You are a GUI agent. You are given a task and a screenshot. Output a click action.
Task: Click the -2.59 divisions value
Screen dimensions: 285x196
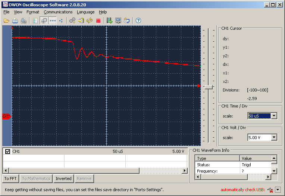[252, 99]
